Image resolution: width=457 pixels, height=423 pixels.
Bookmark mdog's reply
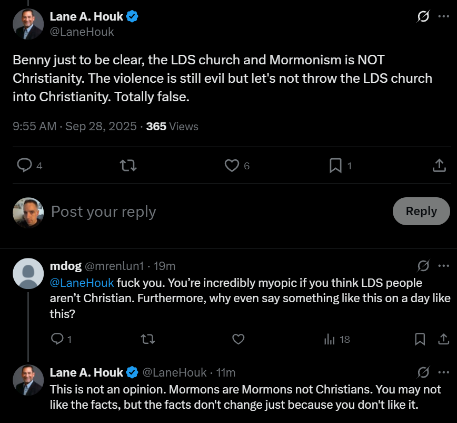(420, 339)
